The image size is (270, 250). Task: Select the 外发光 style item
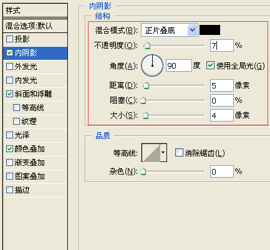36,67
